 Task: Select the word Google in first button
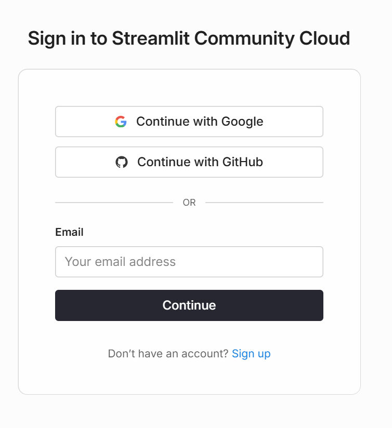point(242,122)
